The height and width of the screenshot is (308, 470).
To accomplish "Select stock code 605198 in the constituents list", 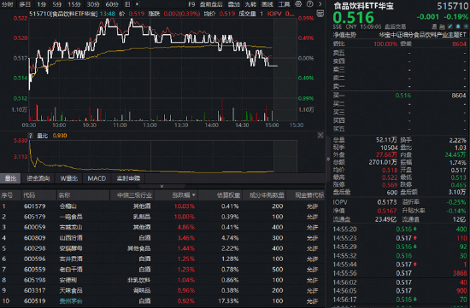I will (x=35, y=280).
